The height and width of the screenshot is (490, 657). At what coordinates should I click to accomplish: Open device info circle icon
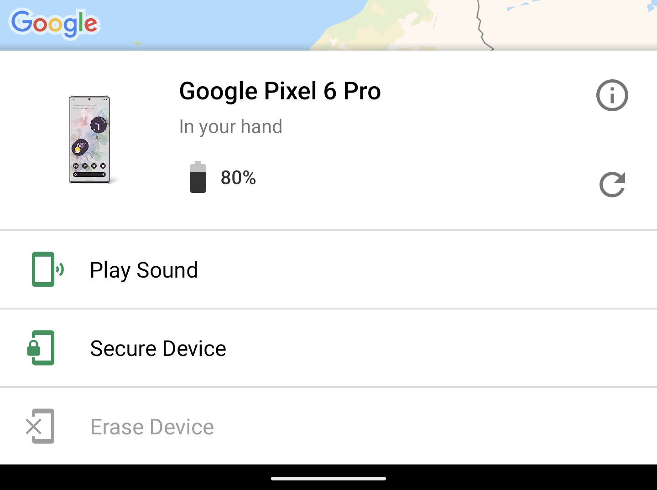(612, 95)
